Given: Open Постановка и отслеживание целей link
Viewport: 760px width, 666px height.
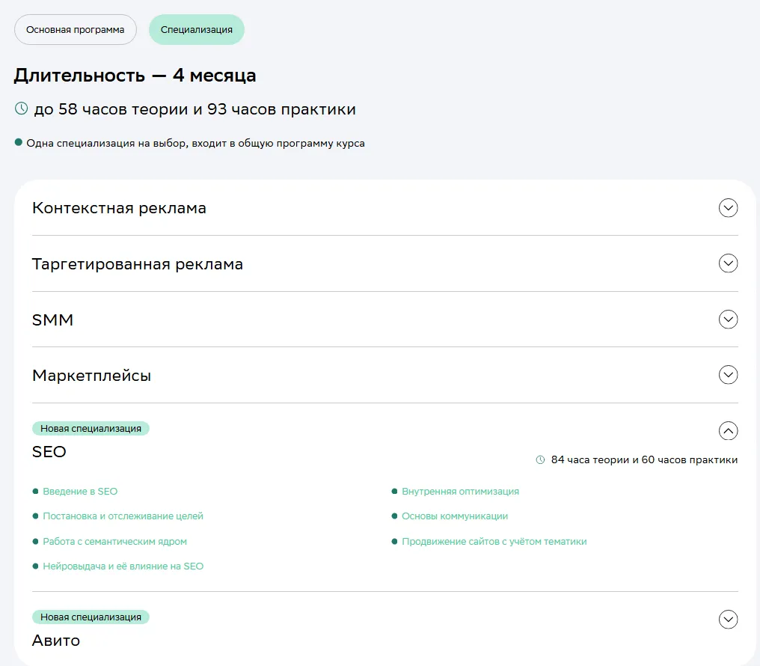Looking at the screenshot, I should coord(123,516).
